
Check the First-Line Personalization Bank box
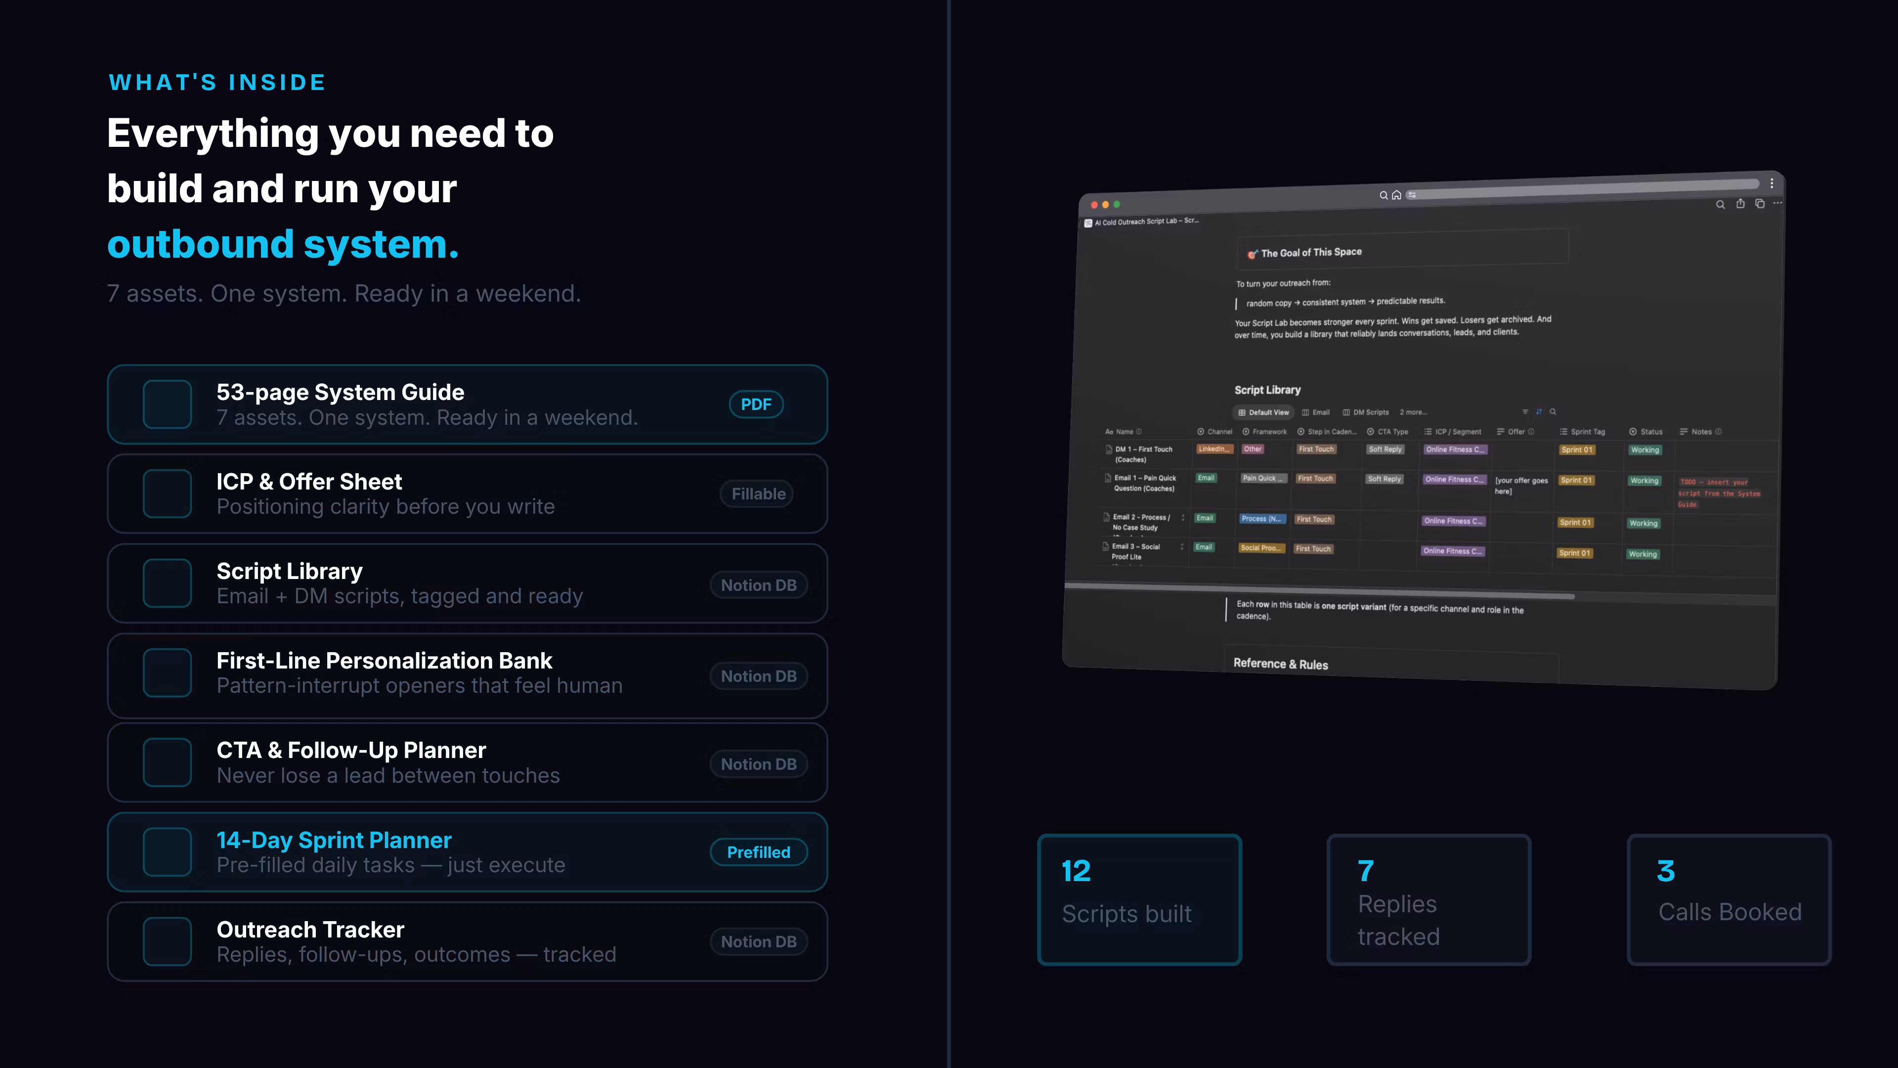pyautogui.click(x=167, y=672)
